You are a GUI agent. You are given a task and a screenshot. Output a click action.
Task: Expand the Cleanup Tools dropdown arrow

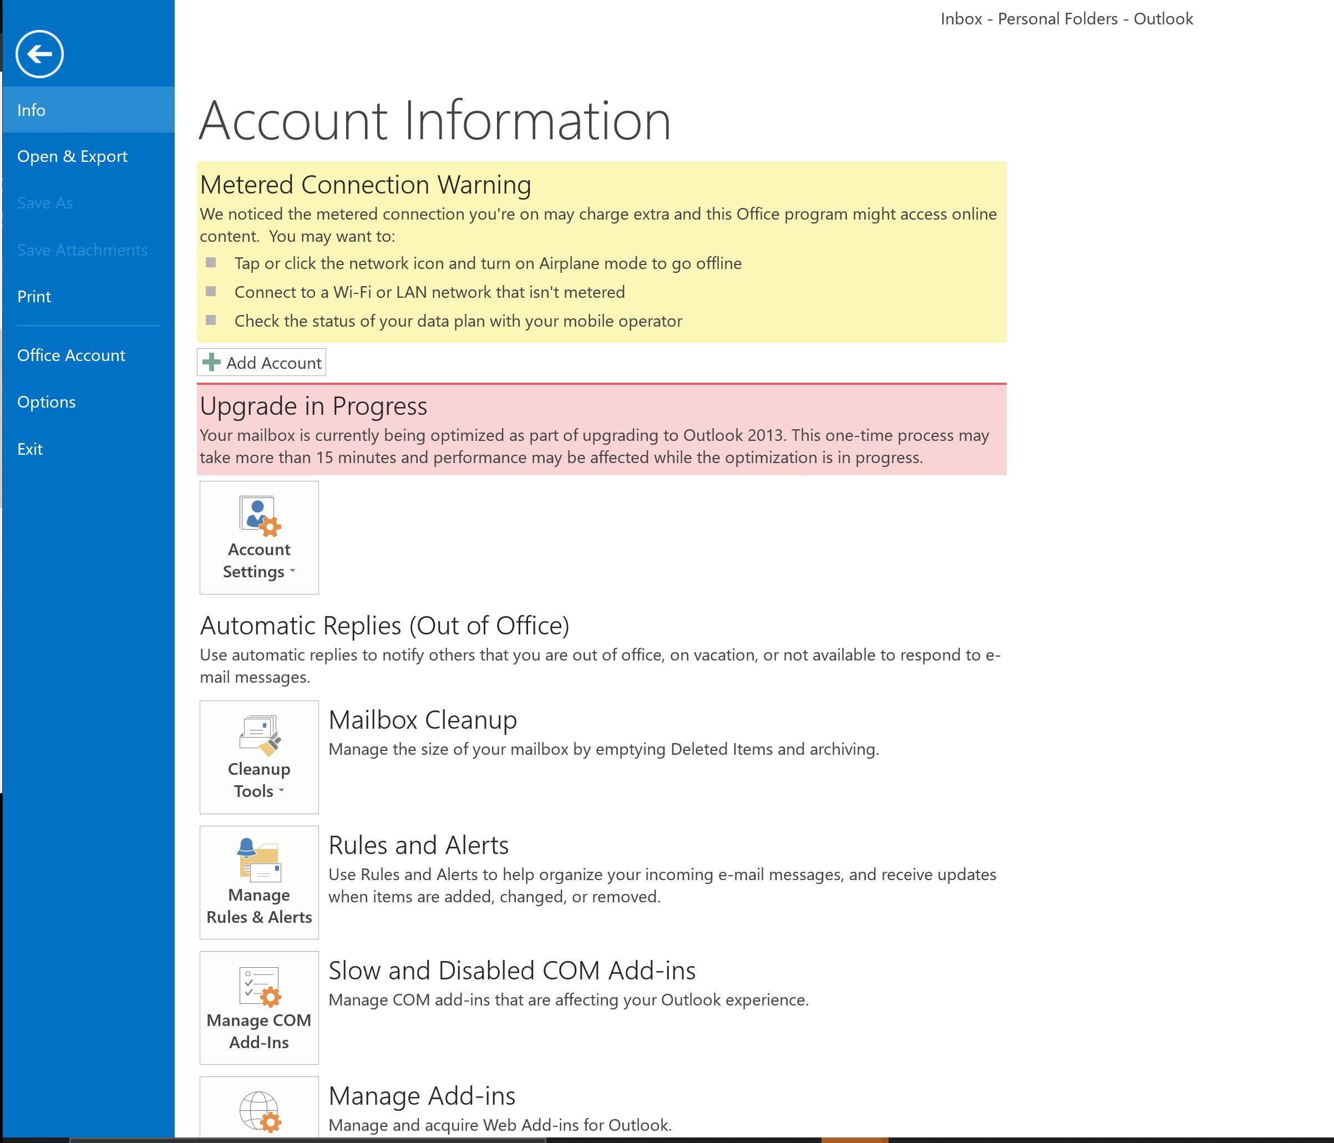(x=282, y=790)
